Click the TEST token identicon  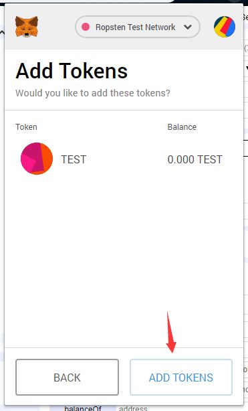pyautogui.click(x=37, y=159)
